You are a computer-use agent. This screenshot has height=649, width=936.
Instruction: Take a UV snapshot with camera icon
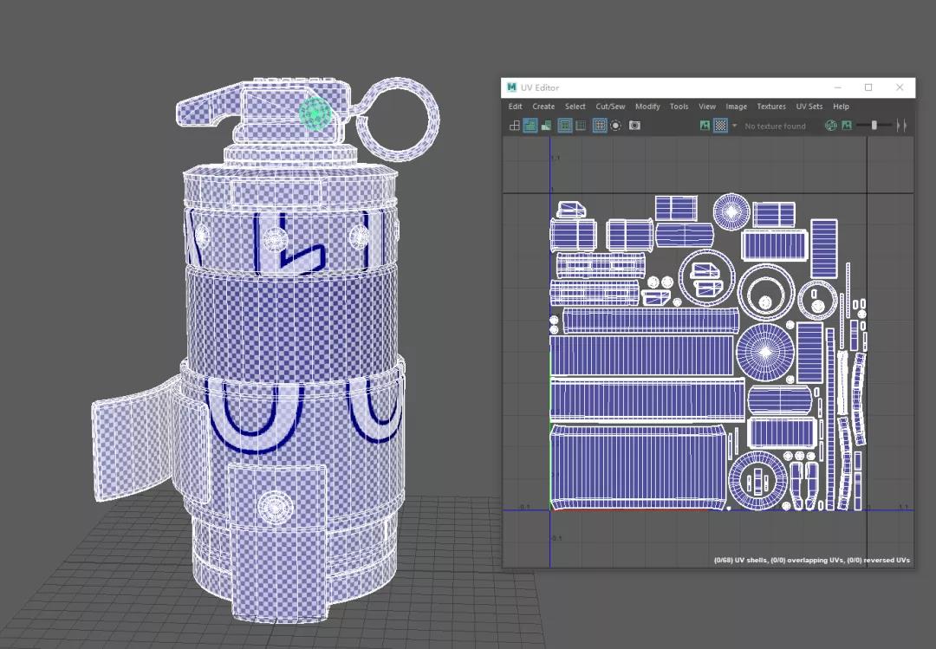point(634,126)
